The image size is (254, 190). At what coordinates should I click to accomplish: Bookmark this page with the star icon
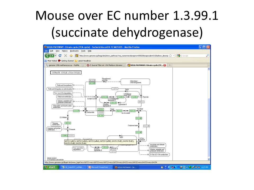(x=170, y=56)
